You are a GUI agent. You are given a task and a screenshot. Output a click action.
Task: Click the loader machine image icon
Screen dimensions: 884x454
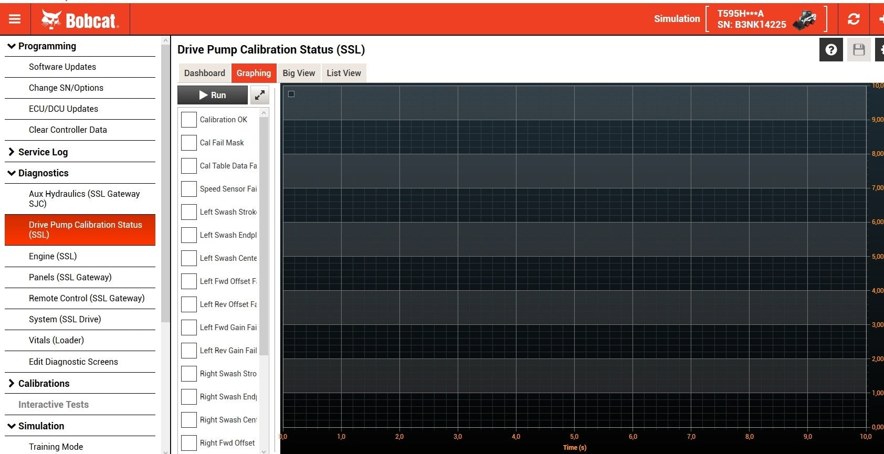(x=805, y=20)
